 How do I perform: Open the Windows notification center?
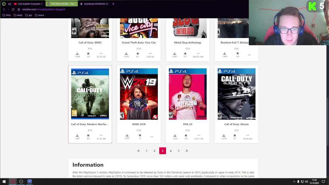[x=323, y=182]
